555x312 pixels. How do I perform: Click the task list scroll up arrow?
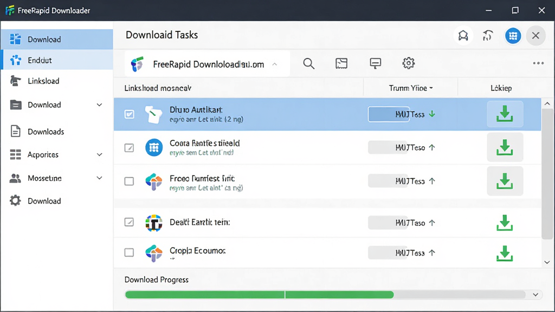(547, 103)
